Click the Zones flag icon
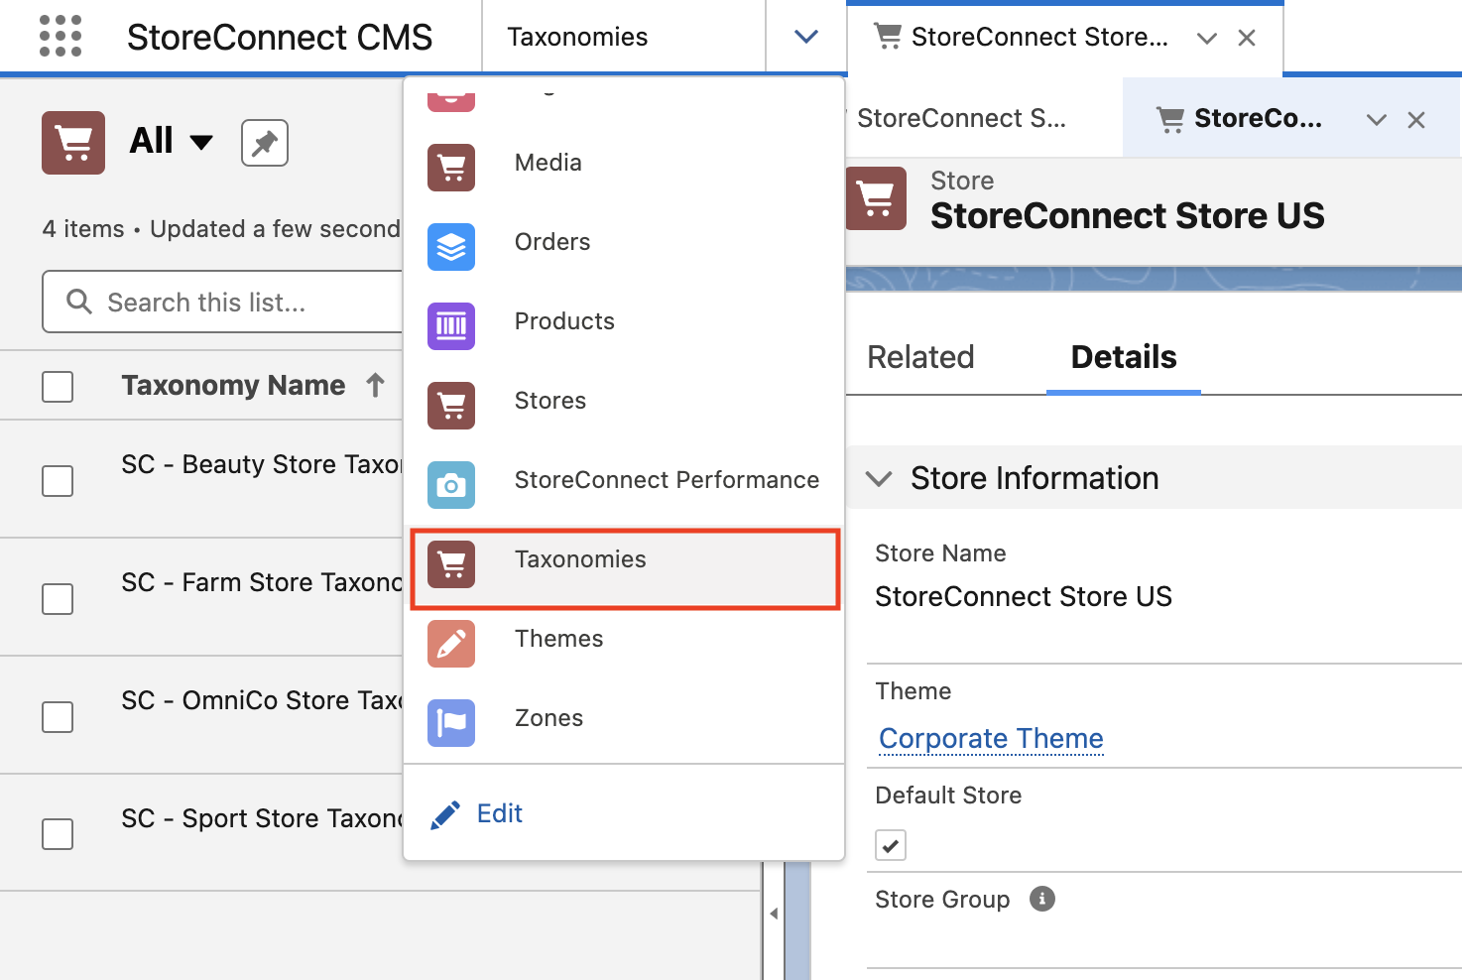The width and height of the screenshot is (1462, 980). pos(451,723)
